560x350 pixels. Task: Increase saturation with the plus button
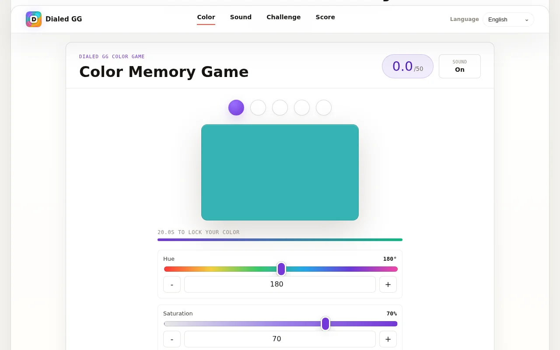click(388, 339)
